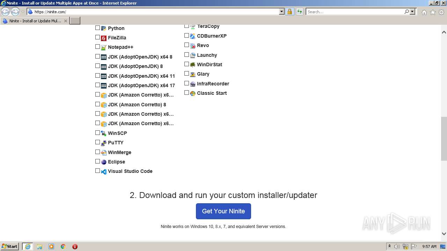Click the Revo app icon
The width and height of the screenshot is (447, 251).
(x=192, y=46)
